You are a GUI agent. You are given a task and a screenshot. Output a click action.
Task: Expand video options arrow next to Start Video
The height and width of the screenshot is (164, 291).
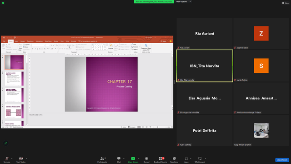(26, 159)
